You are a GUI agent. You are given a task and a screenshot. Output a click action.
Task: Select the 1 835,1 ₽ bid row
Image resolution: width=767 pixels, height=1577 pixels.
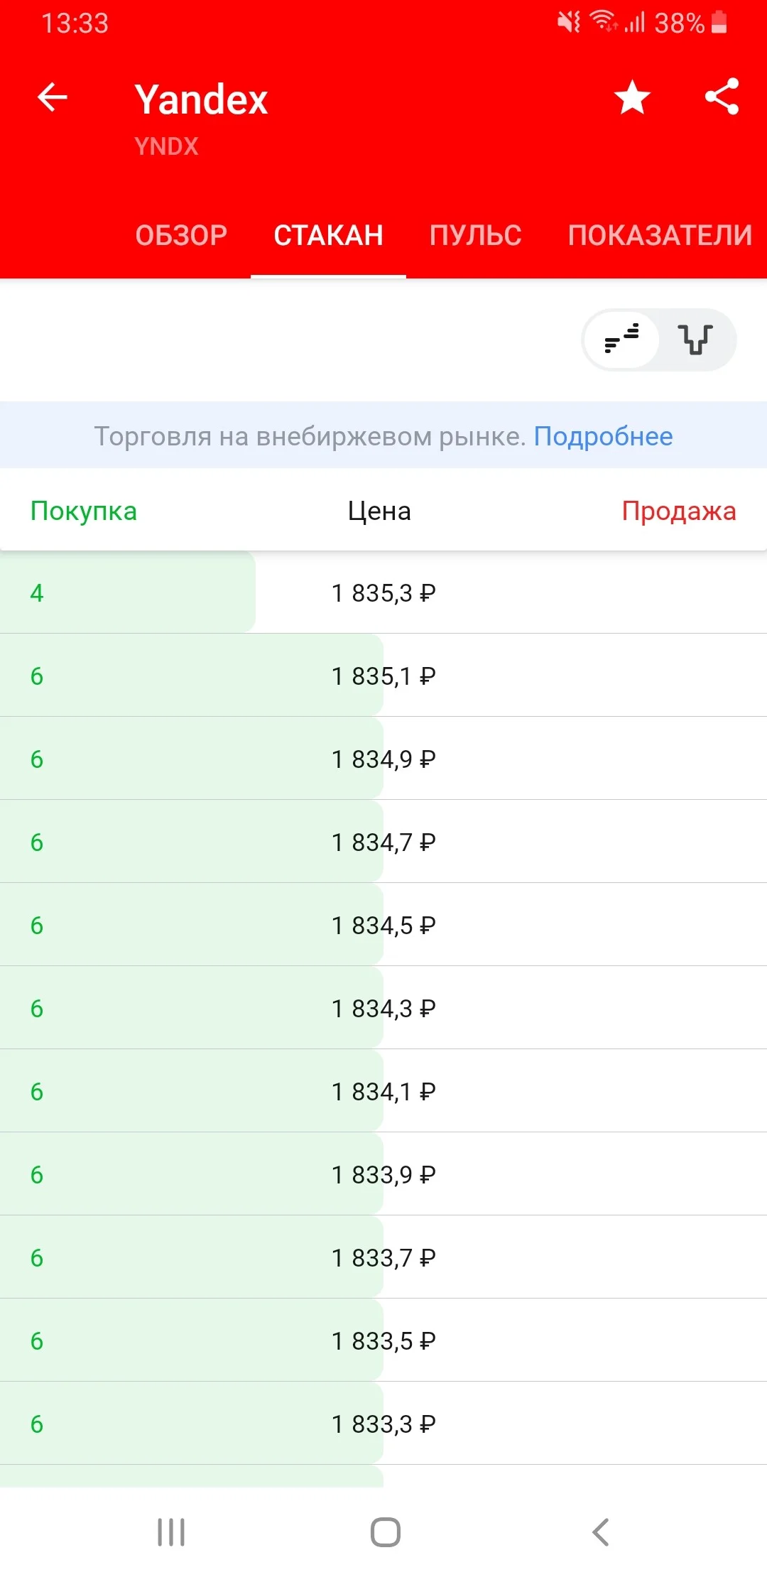(383, 676)
